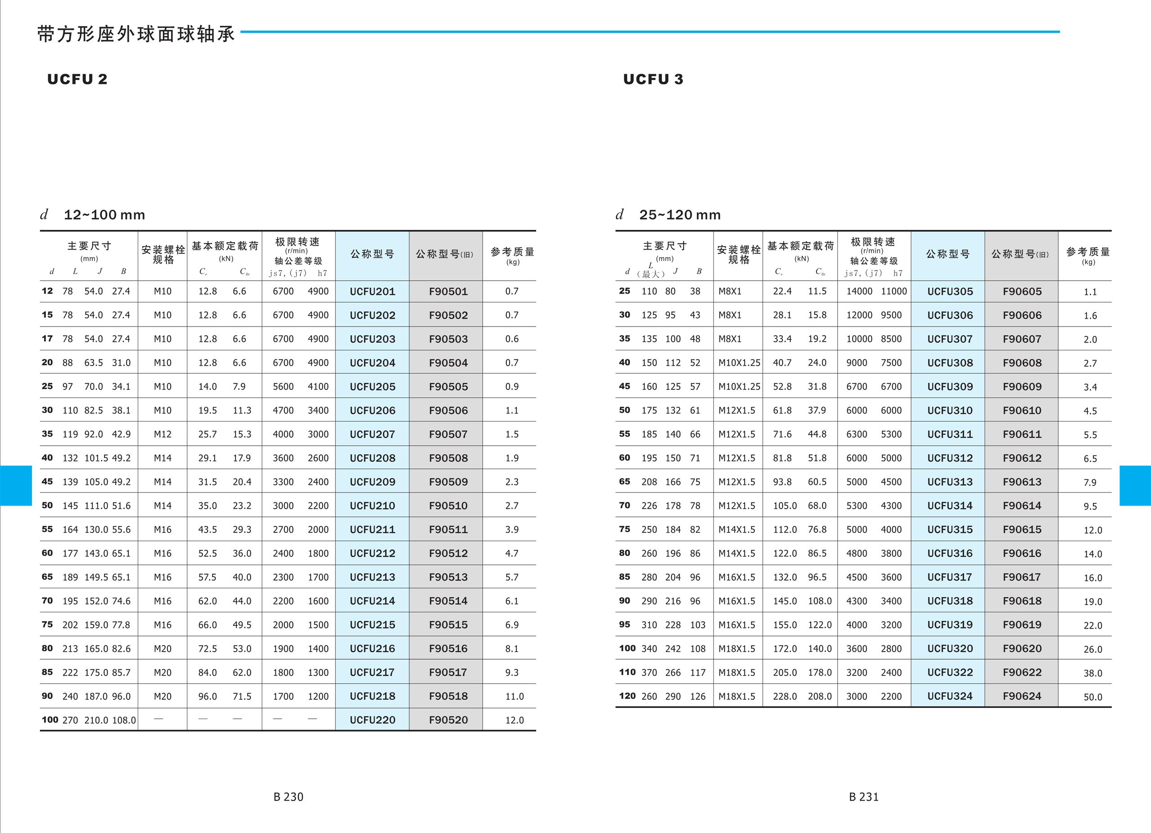Viewport: 1151px width, 833px height.
Task: Select the F90501 old model cell
Action: [x=447, y=291]
